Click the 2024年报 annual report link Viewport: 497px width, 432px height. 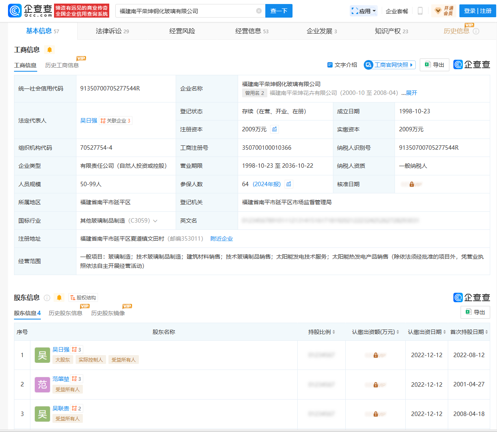point(267,184)
